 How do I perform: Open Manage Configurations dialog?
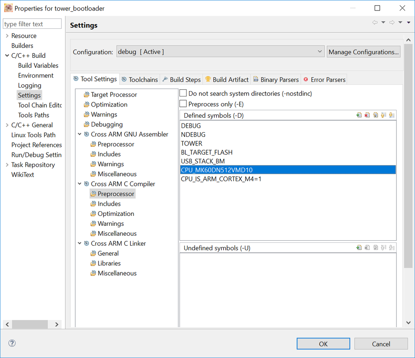pos(363,52)
